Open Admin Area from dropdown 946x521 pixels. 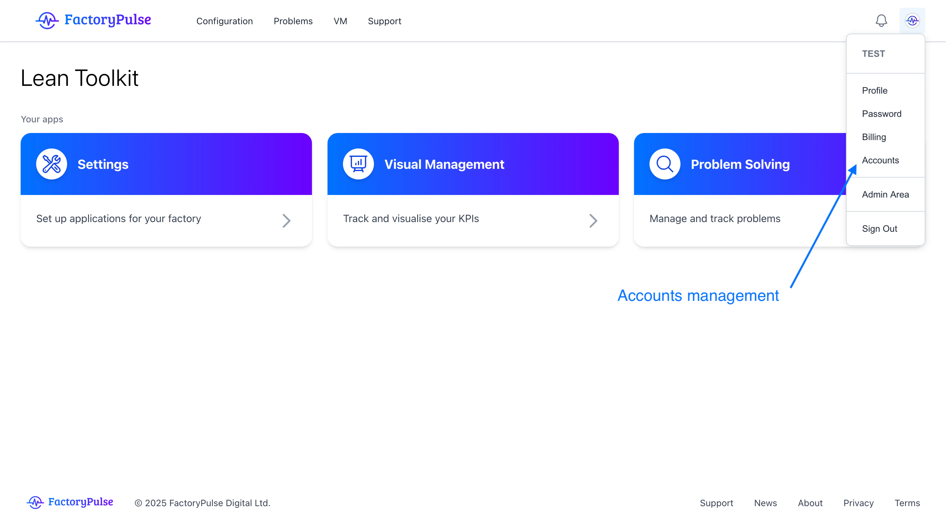point(885,194)
